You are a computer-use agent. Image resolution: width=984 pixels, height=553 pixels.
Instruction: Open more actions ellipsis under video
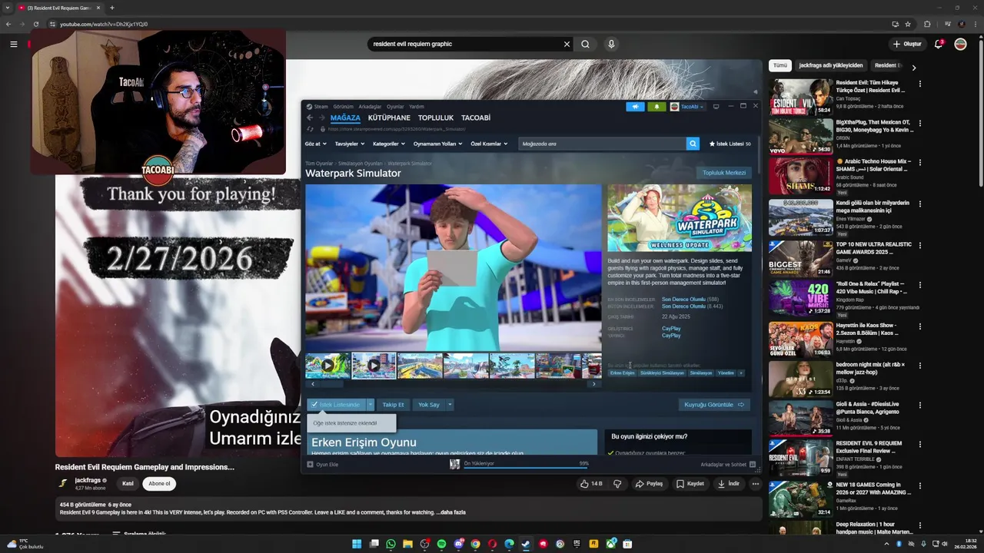pyautogui.click(x=756, y=484)
